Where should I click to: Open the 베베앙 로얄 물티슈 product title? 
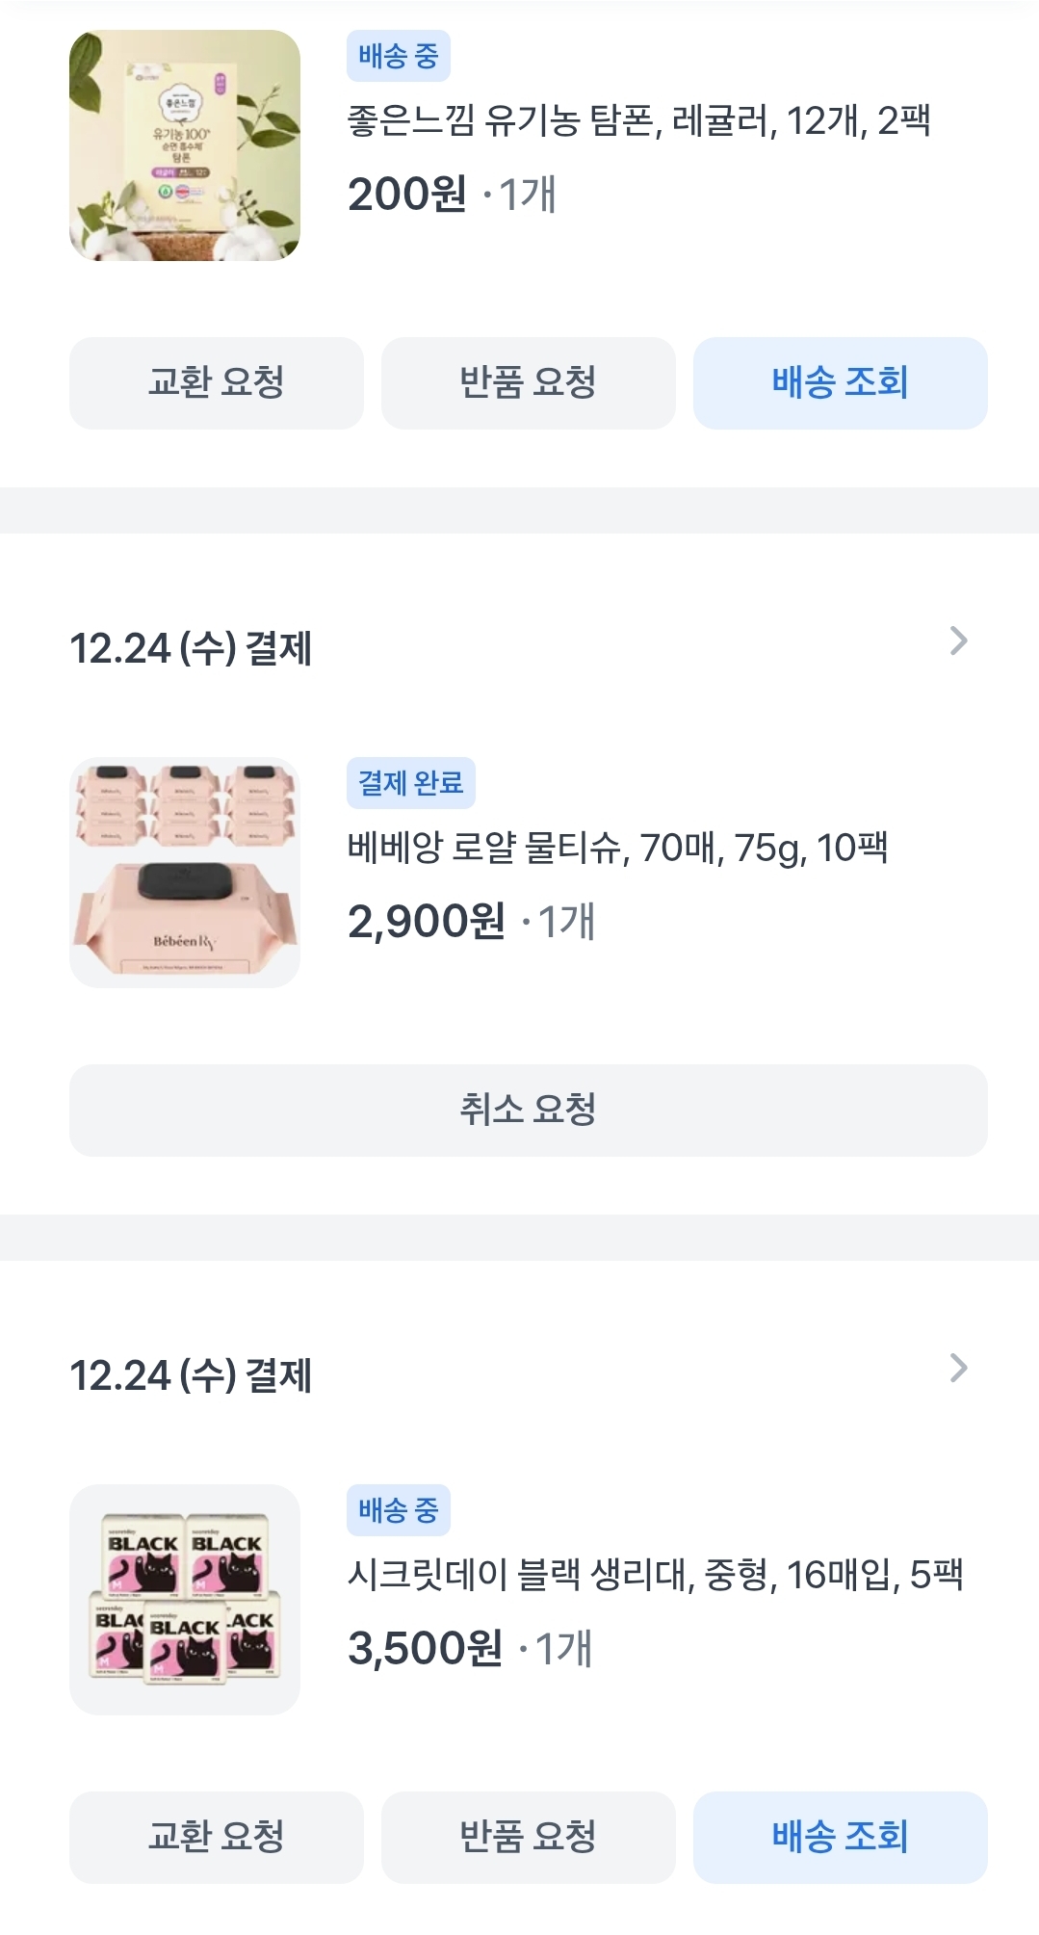[617, 849]
